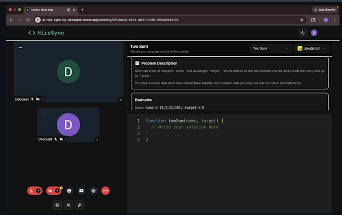Click the muted mic icon beside the upper Debojeet
342x215 pixels.
tap(32, 99)
